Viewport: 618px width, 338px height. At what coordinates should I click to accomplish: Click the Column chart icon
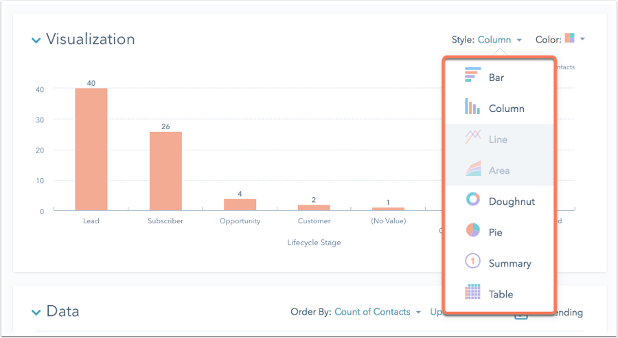click(x=472, y=107)
